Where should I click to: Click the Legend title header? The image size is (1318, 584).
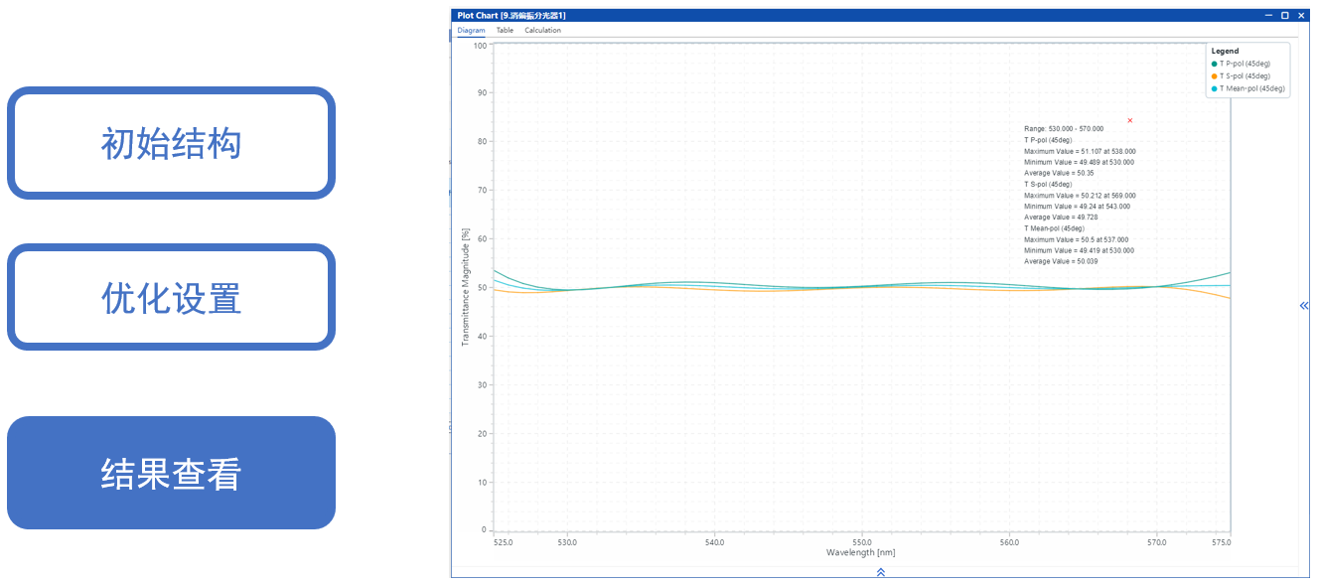tap(1225, 51)
